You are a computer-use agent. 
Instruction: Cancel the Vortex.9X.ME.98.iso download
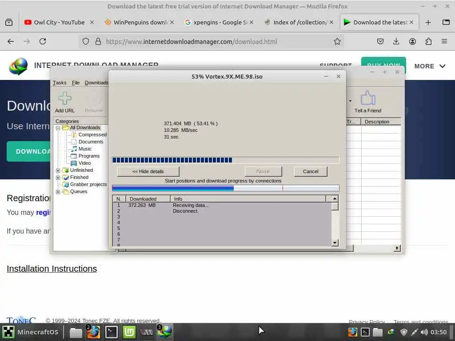(x=311, y=171)
